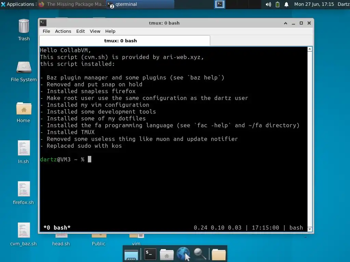The image size is (350, 262).
Task: Click the tmux status time 17:15:00
Action: coord(265,228)
